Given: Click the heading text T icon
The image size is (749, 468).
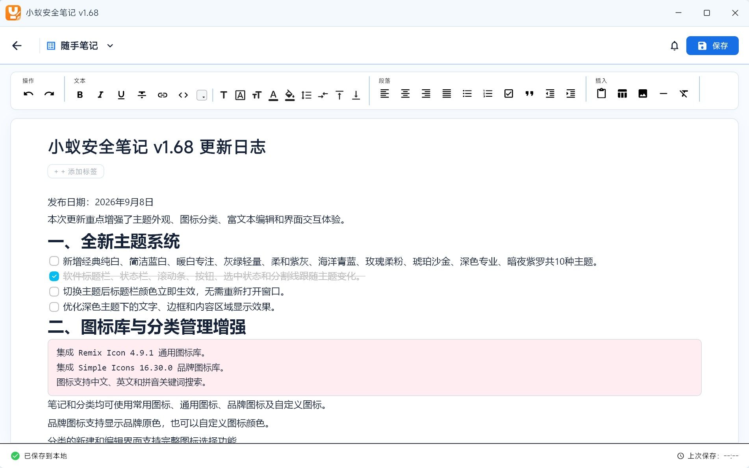Looking at the screenshot, I should coord(224,94).
